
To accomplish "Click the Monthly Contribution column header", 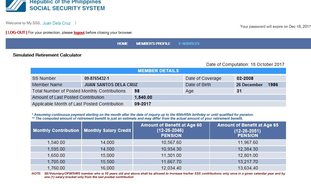I will pos(56,130).
